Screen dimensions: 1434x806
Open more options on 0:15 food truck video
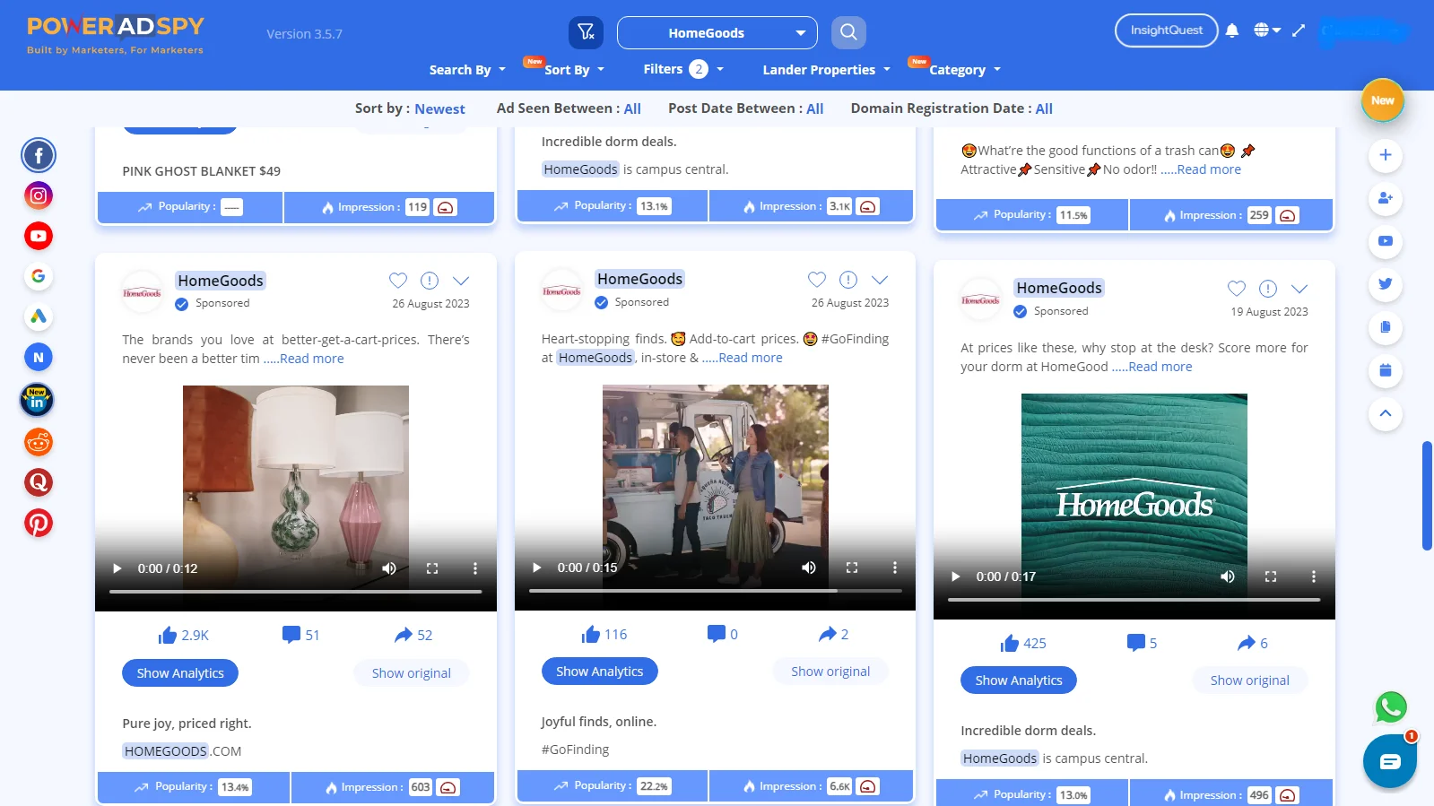point(894,568)
